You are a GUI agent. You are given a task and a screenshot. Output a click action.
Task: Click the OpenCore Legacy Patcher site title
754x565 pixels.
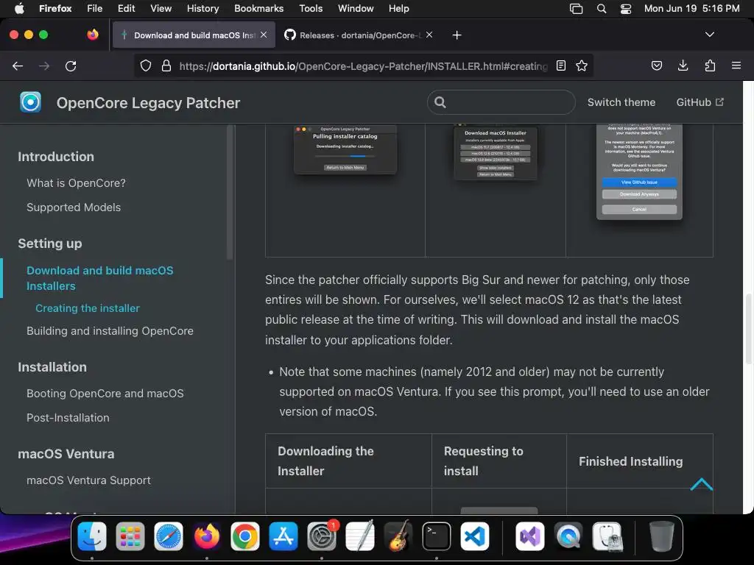coord(148,103)
